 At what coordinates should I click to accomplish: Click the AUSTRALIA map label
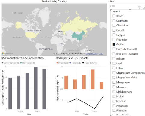pos(89,50)
